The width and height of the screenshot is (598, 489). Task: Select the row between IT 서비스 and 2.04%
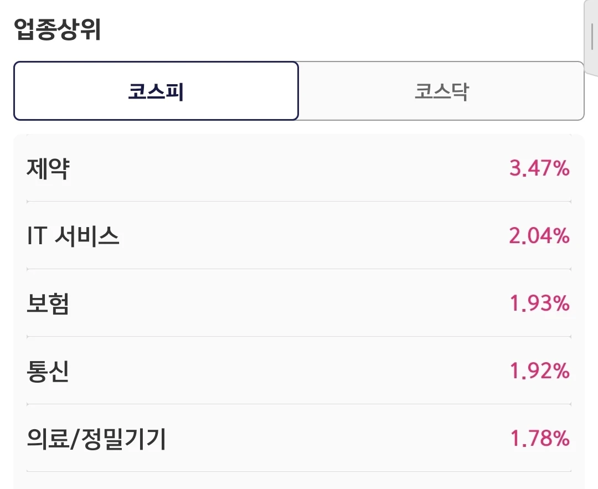click(299, 236)
